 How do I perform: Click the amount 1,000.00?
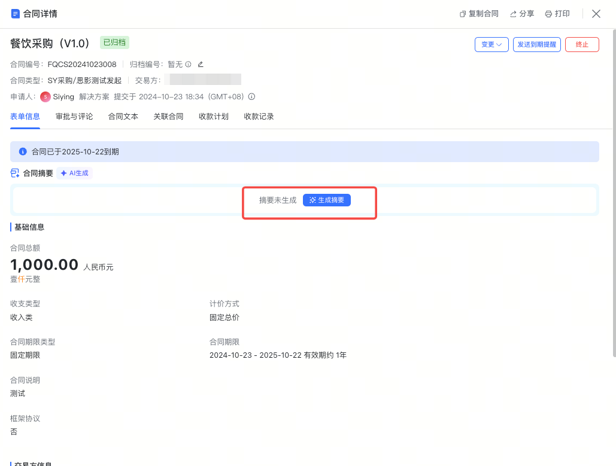(x=44, y=264)
